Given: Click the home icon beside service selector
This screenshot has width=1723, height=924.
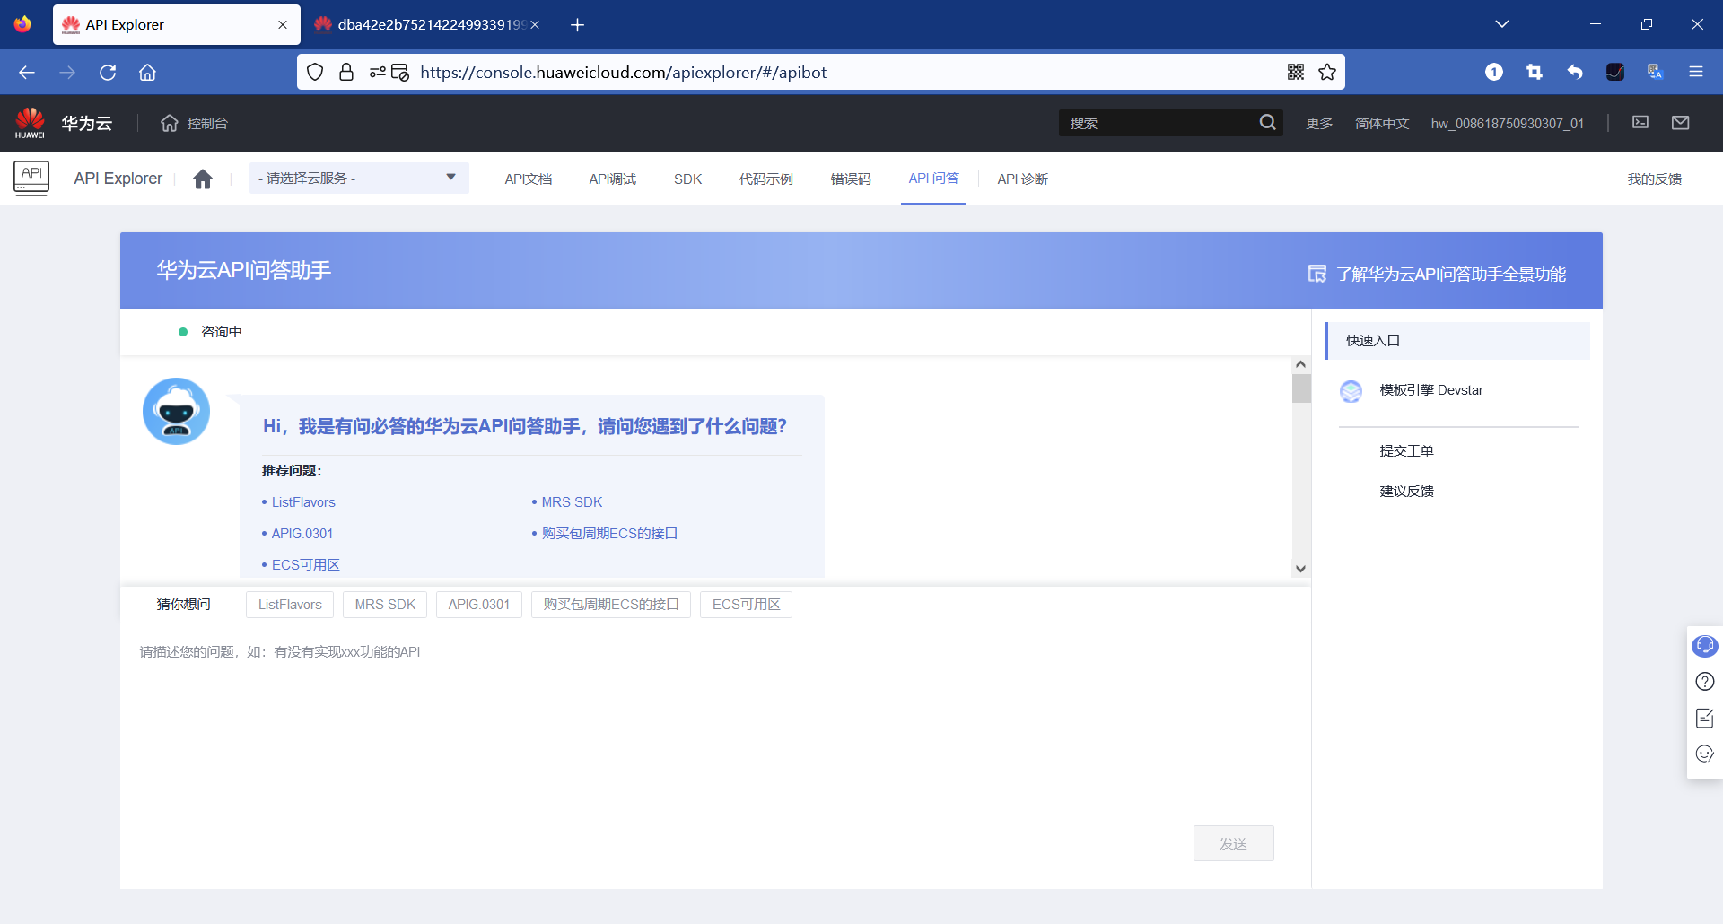Looking at the screenshot, I should (x=203, y=179).
